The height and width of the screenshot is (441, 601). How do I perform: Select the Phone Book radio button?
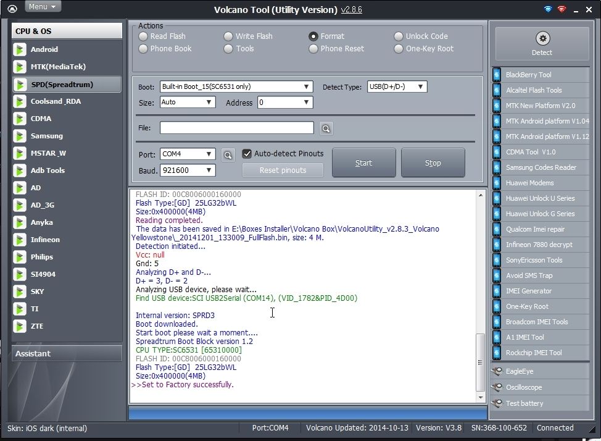143,49
